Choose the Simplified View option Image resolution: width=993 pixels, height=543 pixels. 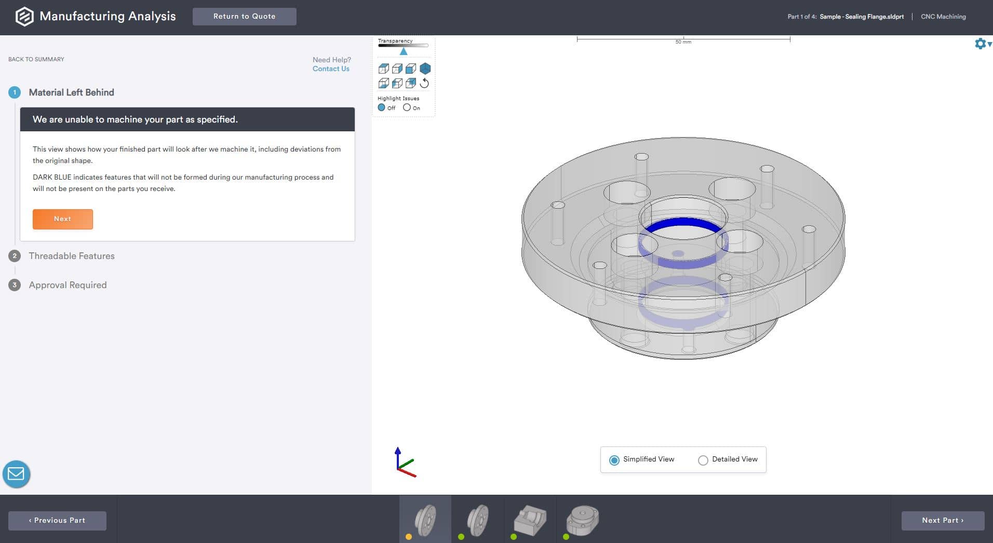614,460
